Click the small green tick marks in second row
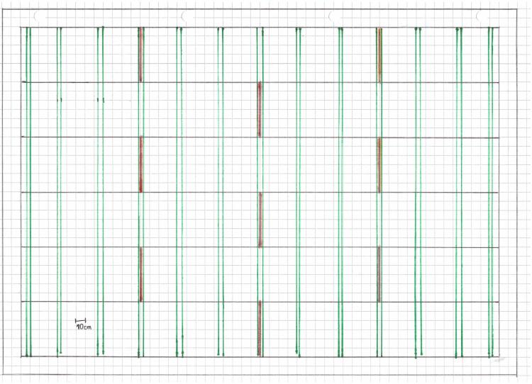 coord(60,100)
